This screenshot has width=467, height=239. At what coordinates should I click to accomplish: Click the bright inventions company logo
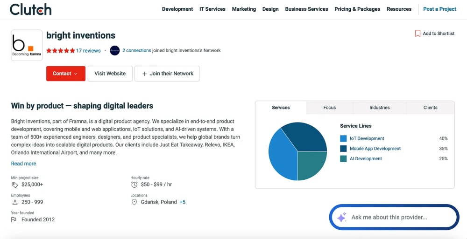coord(27,45)
